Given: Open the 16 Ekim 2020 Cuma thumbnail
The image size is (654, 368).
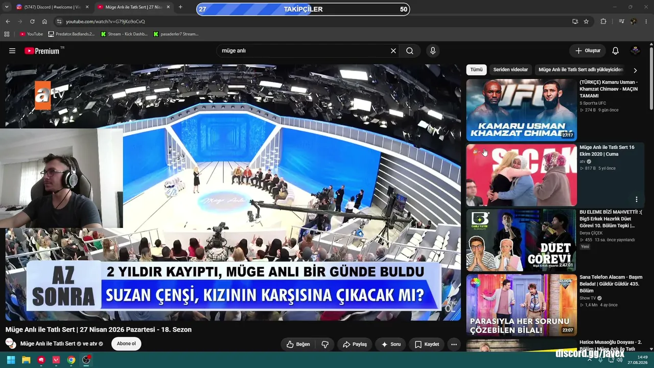Looking at the screenshot, I should [521, 175].
